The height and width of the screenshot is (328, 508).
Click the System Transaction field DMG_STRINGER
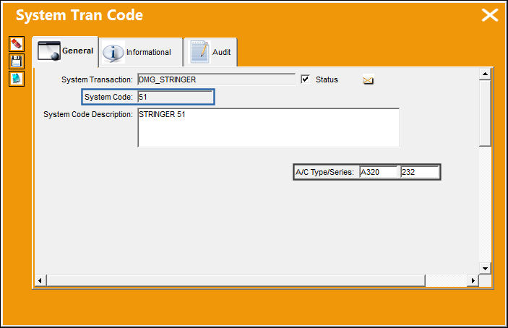[216, 79]
